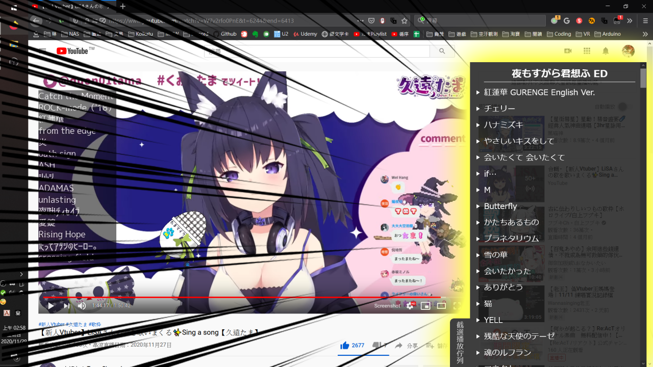Open the YouTube notifications bell
Viewport: 653px width, 367px height.
pyautogui.click(x=606, y=51)
